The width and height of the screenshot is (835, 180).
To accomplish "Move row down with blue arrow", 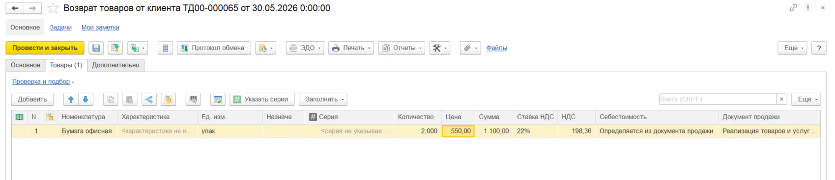I will click(x=86, y=99).
